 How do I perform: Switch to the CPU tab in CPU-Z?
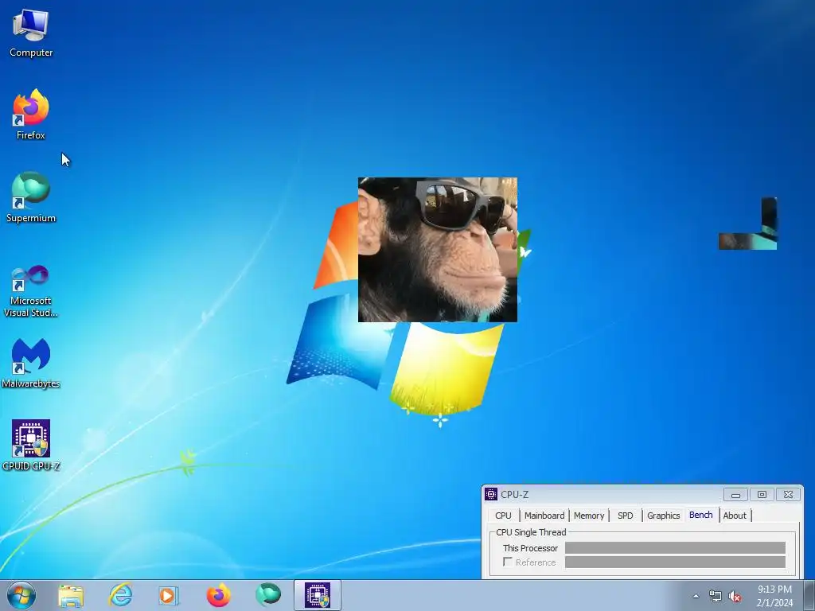coord(503,516)
